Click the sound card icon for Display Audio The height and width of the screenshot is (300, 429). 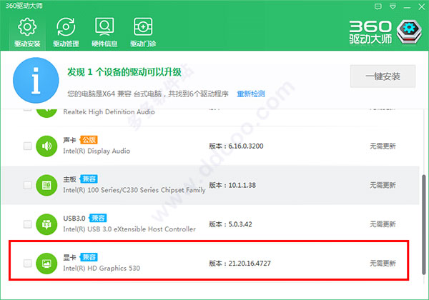(x=46, y=146)
